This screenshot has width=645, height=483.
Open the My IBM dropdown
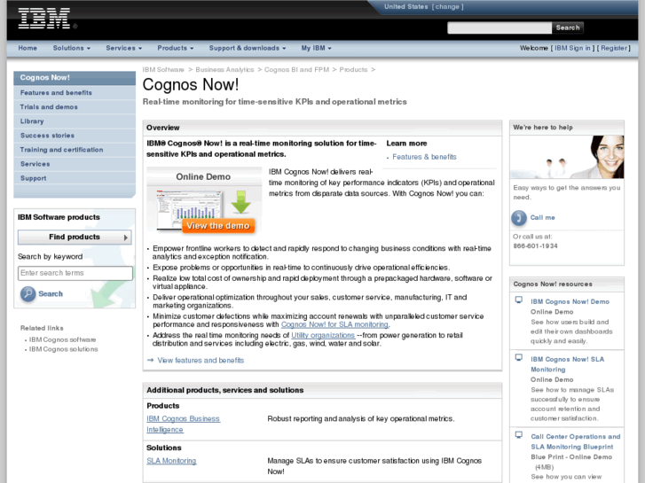point(316,48)
